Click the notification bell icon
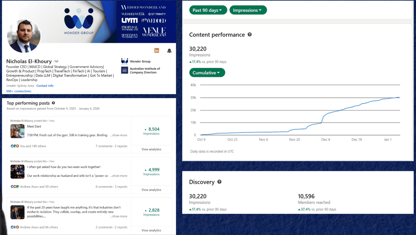The width and height of the screenshot is (416, 235). [169, 51]
